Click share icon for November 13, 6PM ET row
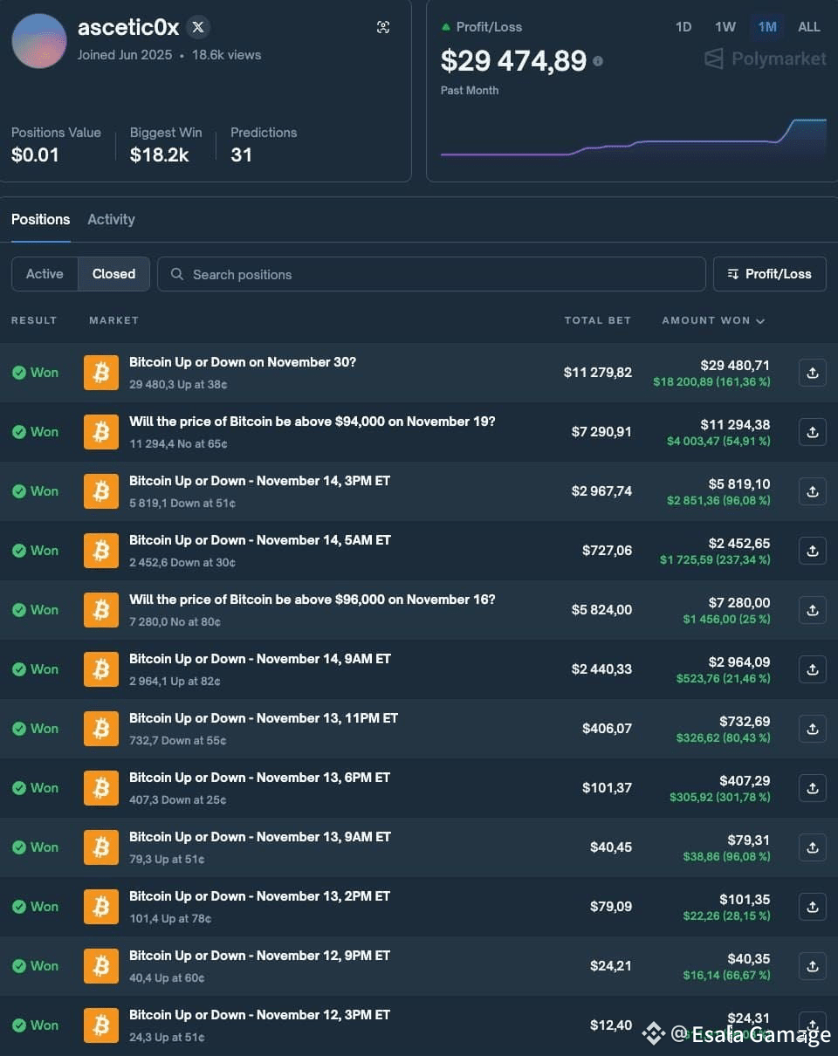Viewport: 838px width, 1056px height. pos(813,788)
